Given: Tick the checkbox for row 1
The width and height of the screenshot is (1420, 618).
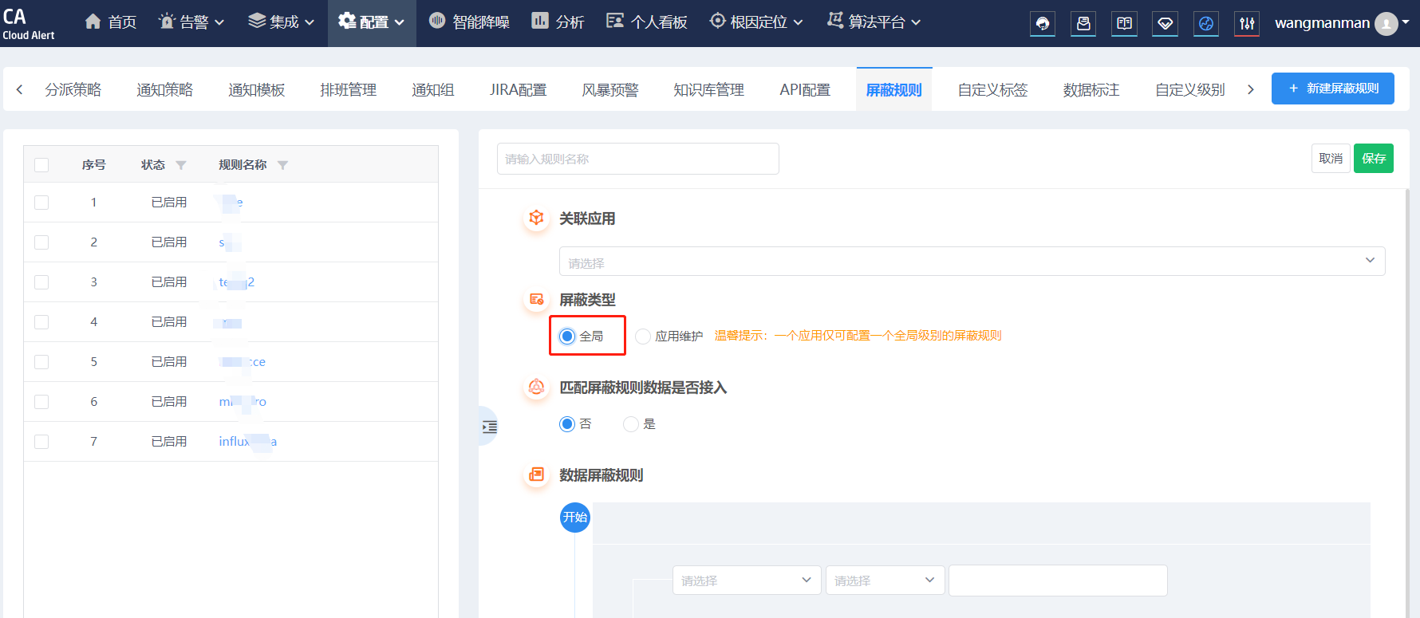Looking at the screenshot, I should click(41, 203).
